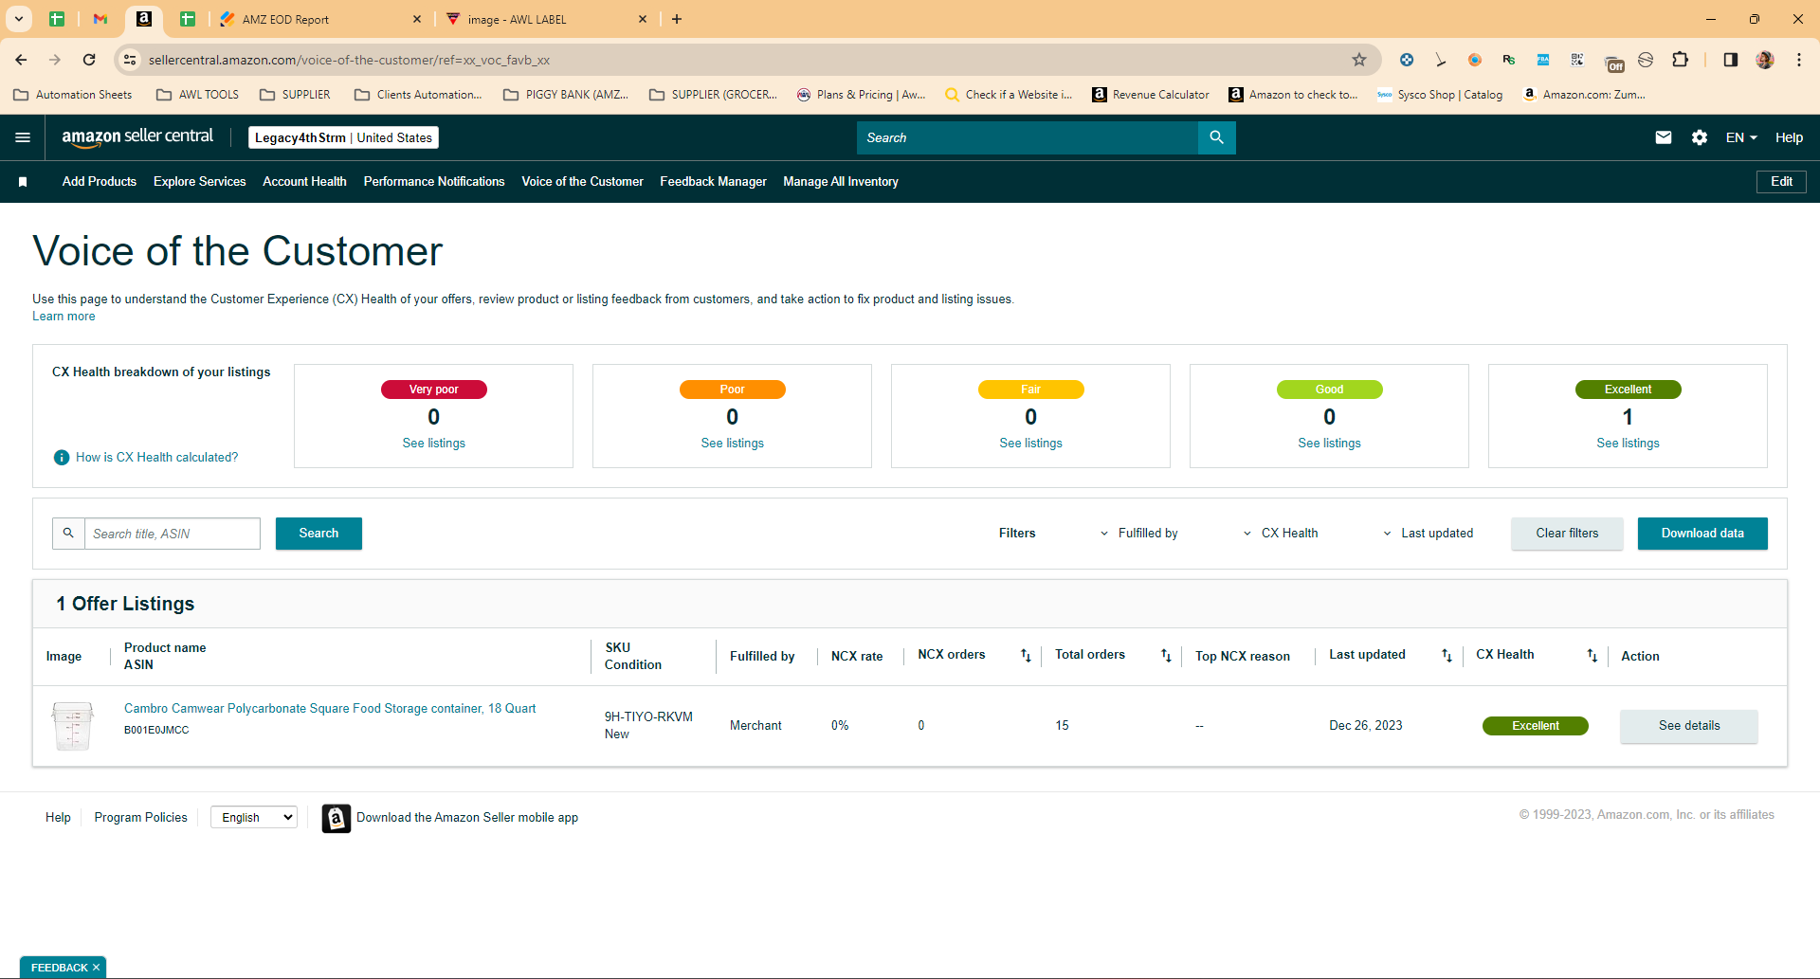Open the messages mail icon
Viewport: 1820px width, 979px height.
point(1664,137)
